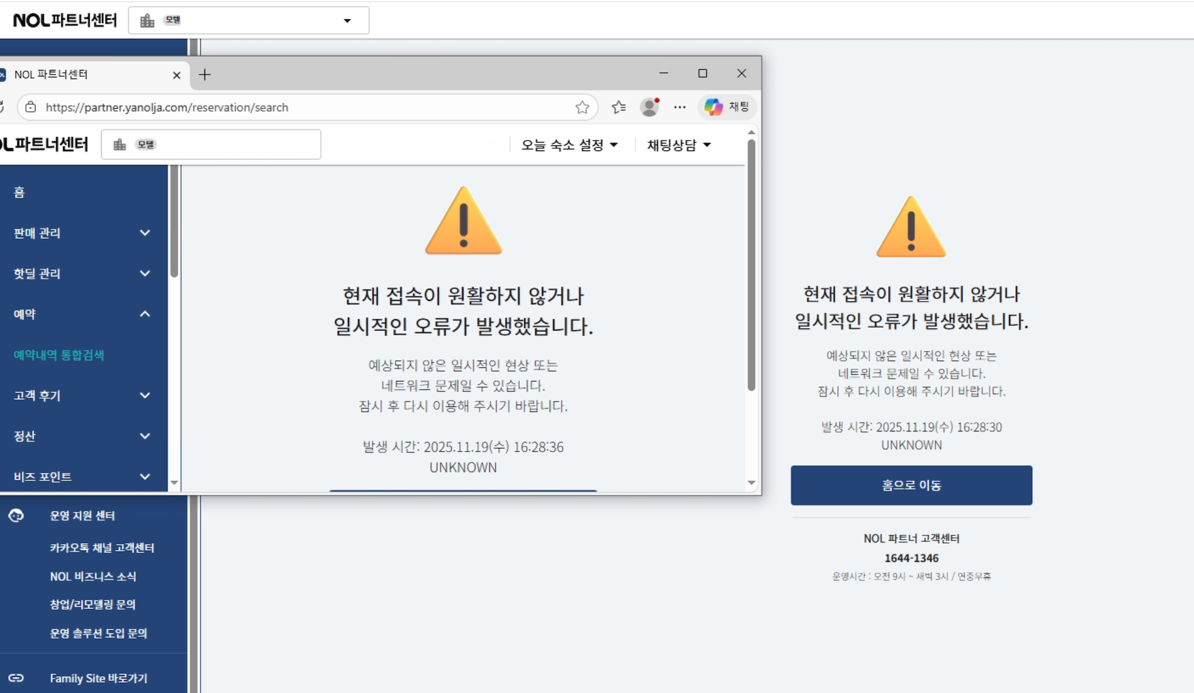The image size is (1194, 693).
Task: Switch to the NOL 파트너센터 browser tab
Action: [x=85, y=74]
